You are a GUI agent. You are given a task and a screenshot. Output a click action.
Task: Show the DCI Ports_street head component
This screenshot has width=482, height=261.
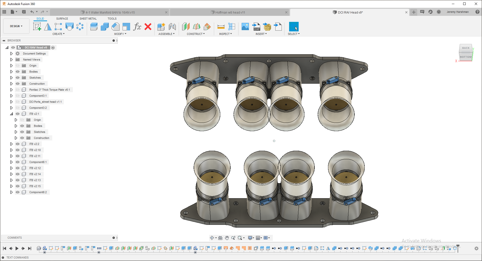coord(18,102)
